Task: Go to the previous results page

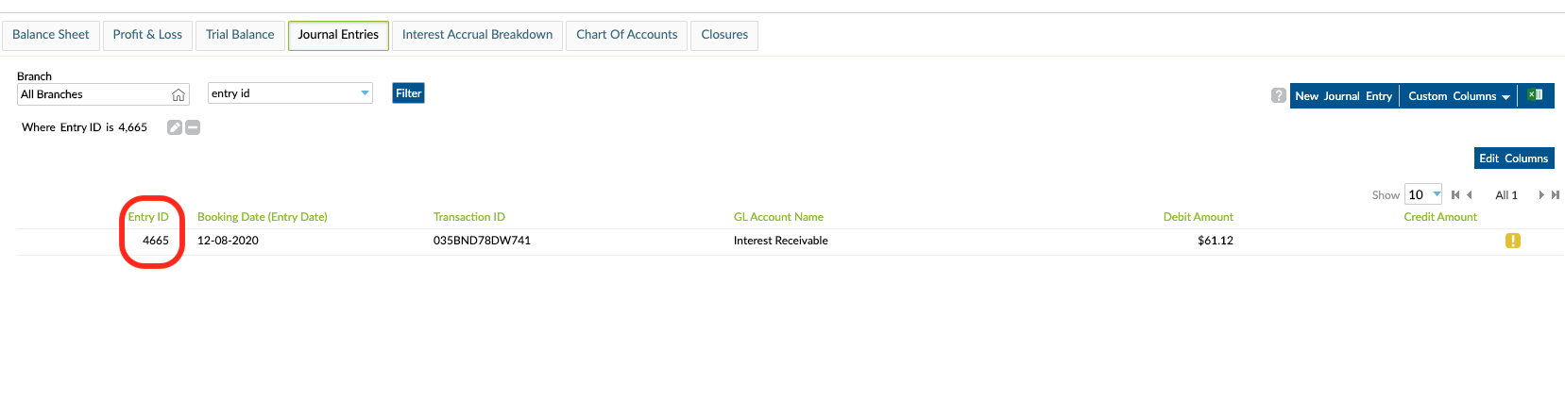Action: pos(1470,195)
